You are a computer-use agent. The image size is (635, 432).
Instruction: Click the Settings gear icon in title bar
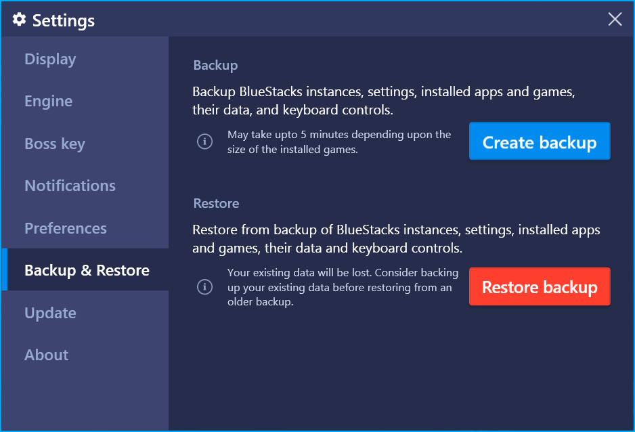click(19, 20)
